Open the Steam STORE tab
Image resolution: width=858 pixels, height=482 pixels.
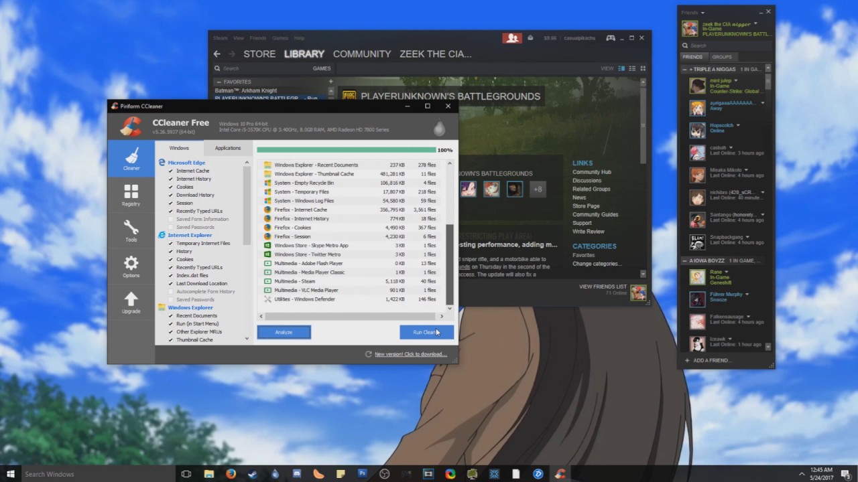tap(259, 54)
